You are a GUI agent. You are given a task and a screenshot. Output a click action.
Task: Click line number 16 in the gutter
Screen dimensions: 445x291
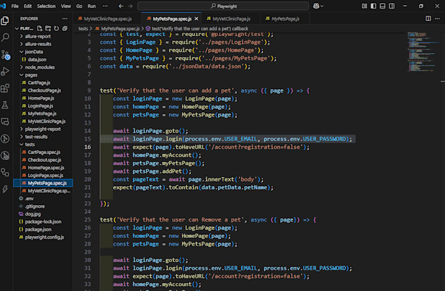pos(88,147)
